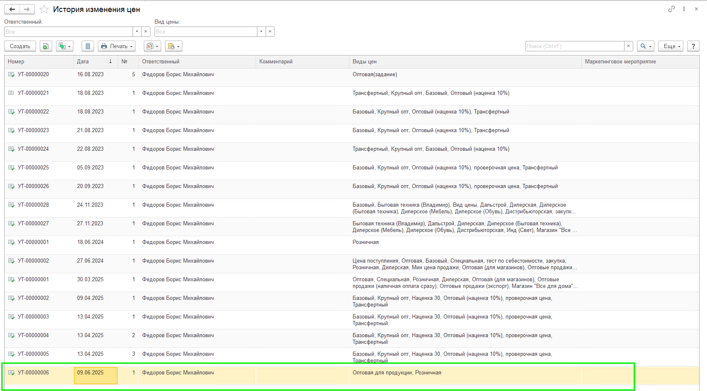
Task: Open the reports icon dropdown
Action: (x=152, y=46)
